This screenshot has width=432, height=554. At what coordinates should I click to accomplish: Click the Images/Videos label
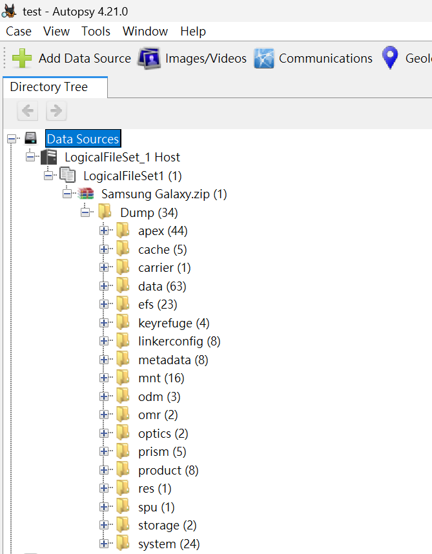pos(206,58)
